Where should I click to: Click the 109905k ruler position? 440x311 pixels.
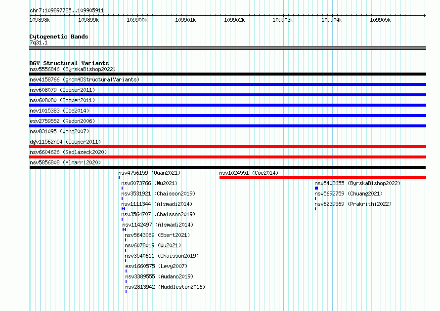pos(380,20)
